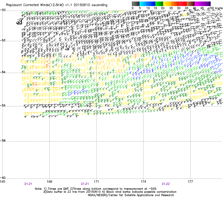Screen dimensions: 224x197
Task: Click the purple 21:22 time label
Action: coord(166,184)
